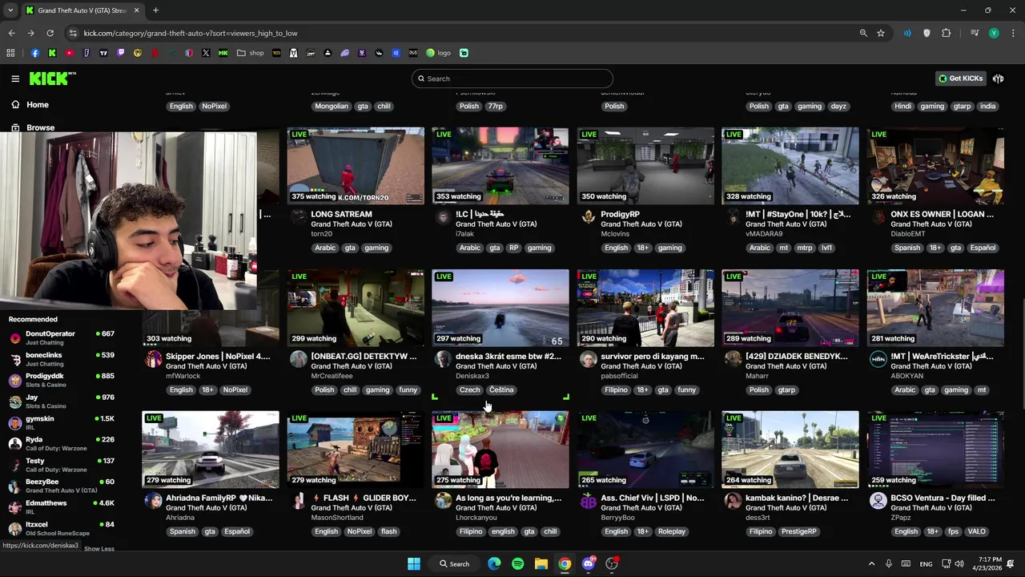The height and width of the screenshot is (577, 1025).
Task: Click the taskbar Search box
Action: point(454,563)
